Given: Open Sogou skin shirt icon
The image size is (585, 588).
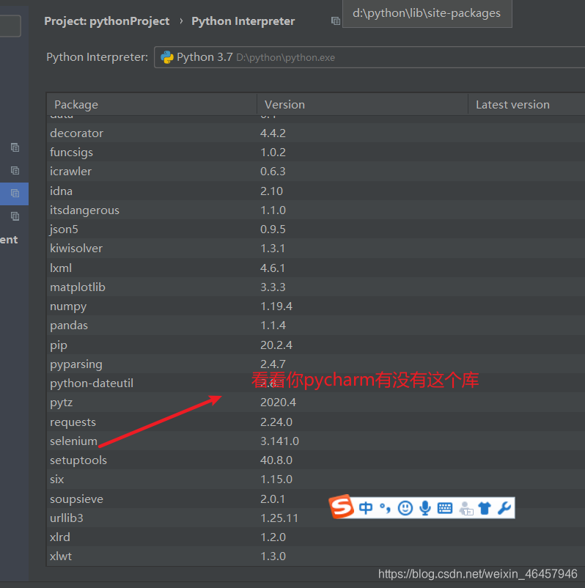Looking at the screenshot, I should pyautogui.click(x=485, y=509).
